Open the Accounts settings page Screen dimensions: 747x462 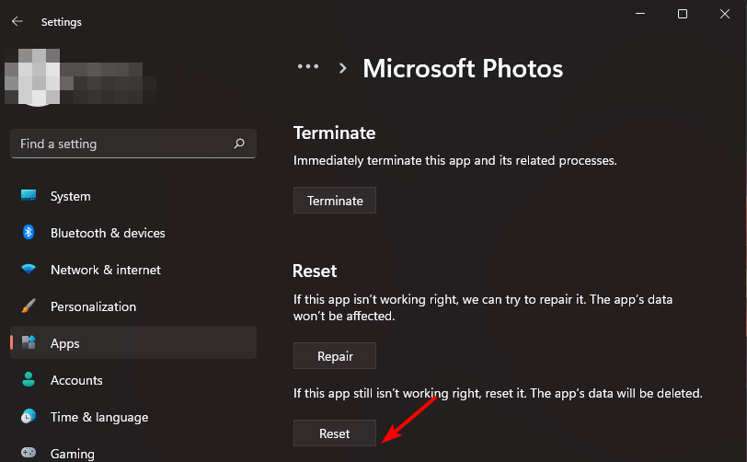(x=76, y=380)
